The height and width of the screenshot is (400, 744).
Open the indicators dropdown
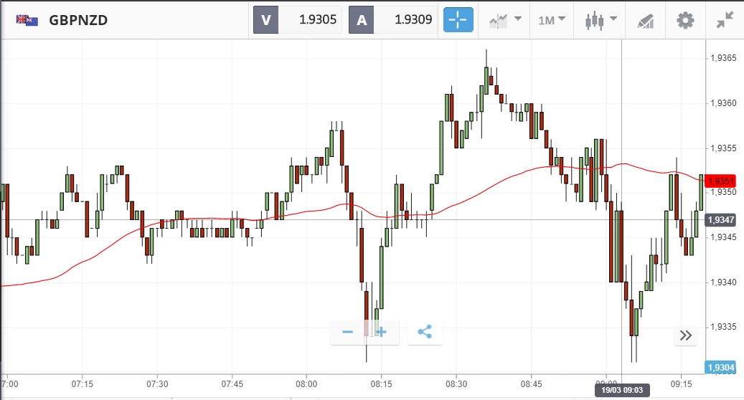point(504,20)
